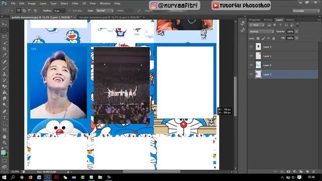Viewport: 322px width, 181px height.
Task: Click the Intersect with selection icon
Action: click(35, 11)
